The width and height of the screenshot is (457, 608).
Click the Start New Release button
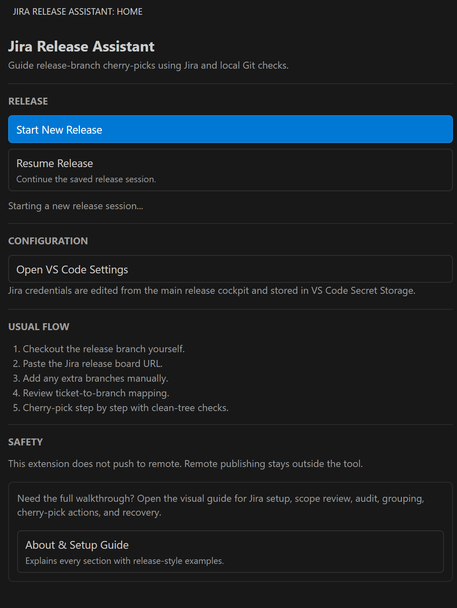[x=231, y=129]
